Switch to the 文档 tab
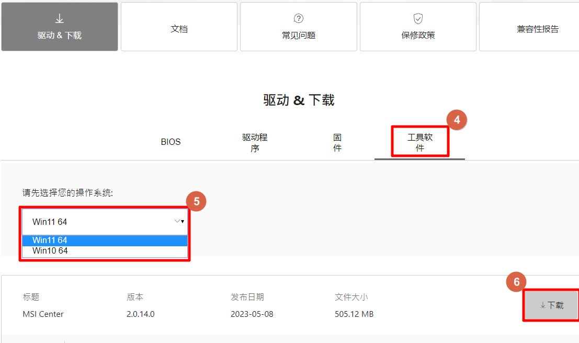Image resolution: width=579 pixels, height=343 pixels. [179, 27]
